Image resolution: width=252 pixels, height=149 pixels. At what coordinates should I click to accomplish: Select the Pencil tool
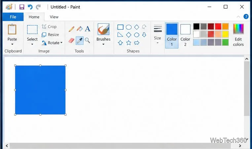click(71, 29)
